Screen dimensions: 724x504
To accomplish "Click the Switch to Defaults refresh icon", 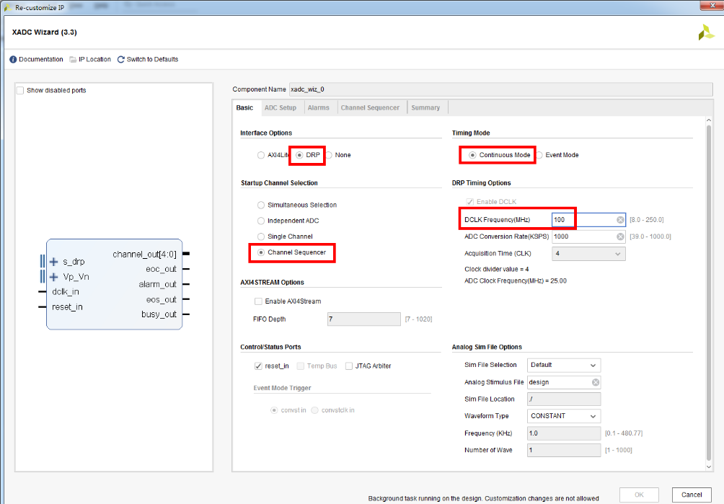I will pos(121,60).
